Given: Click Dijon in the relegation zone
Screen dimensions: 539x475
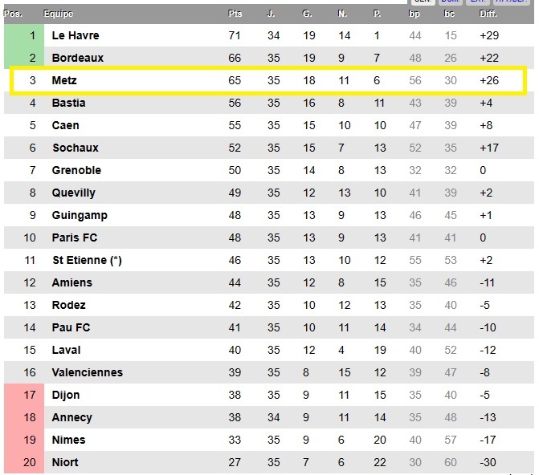Looking at the screenshot, I should (x=66, y=395).
